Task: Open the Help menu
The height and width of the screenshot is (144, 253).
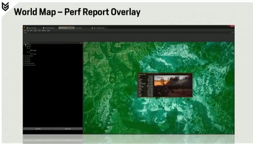Action: click(x=48, y=31)
